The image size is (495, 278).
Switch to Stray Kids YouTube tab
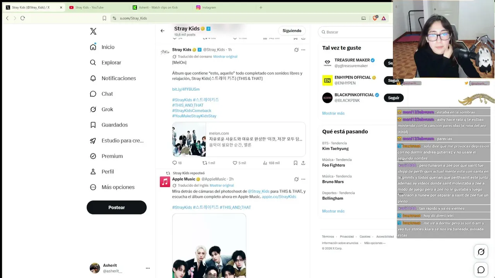point(89,7)
